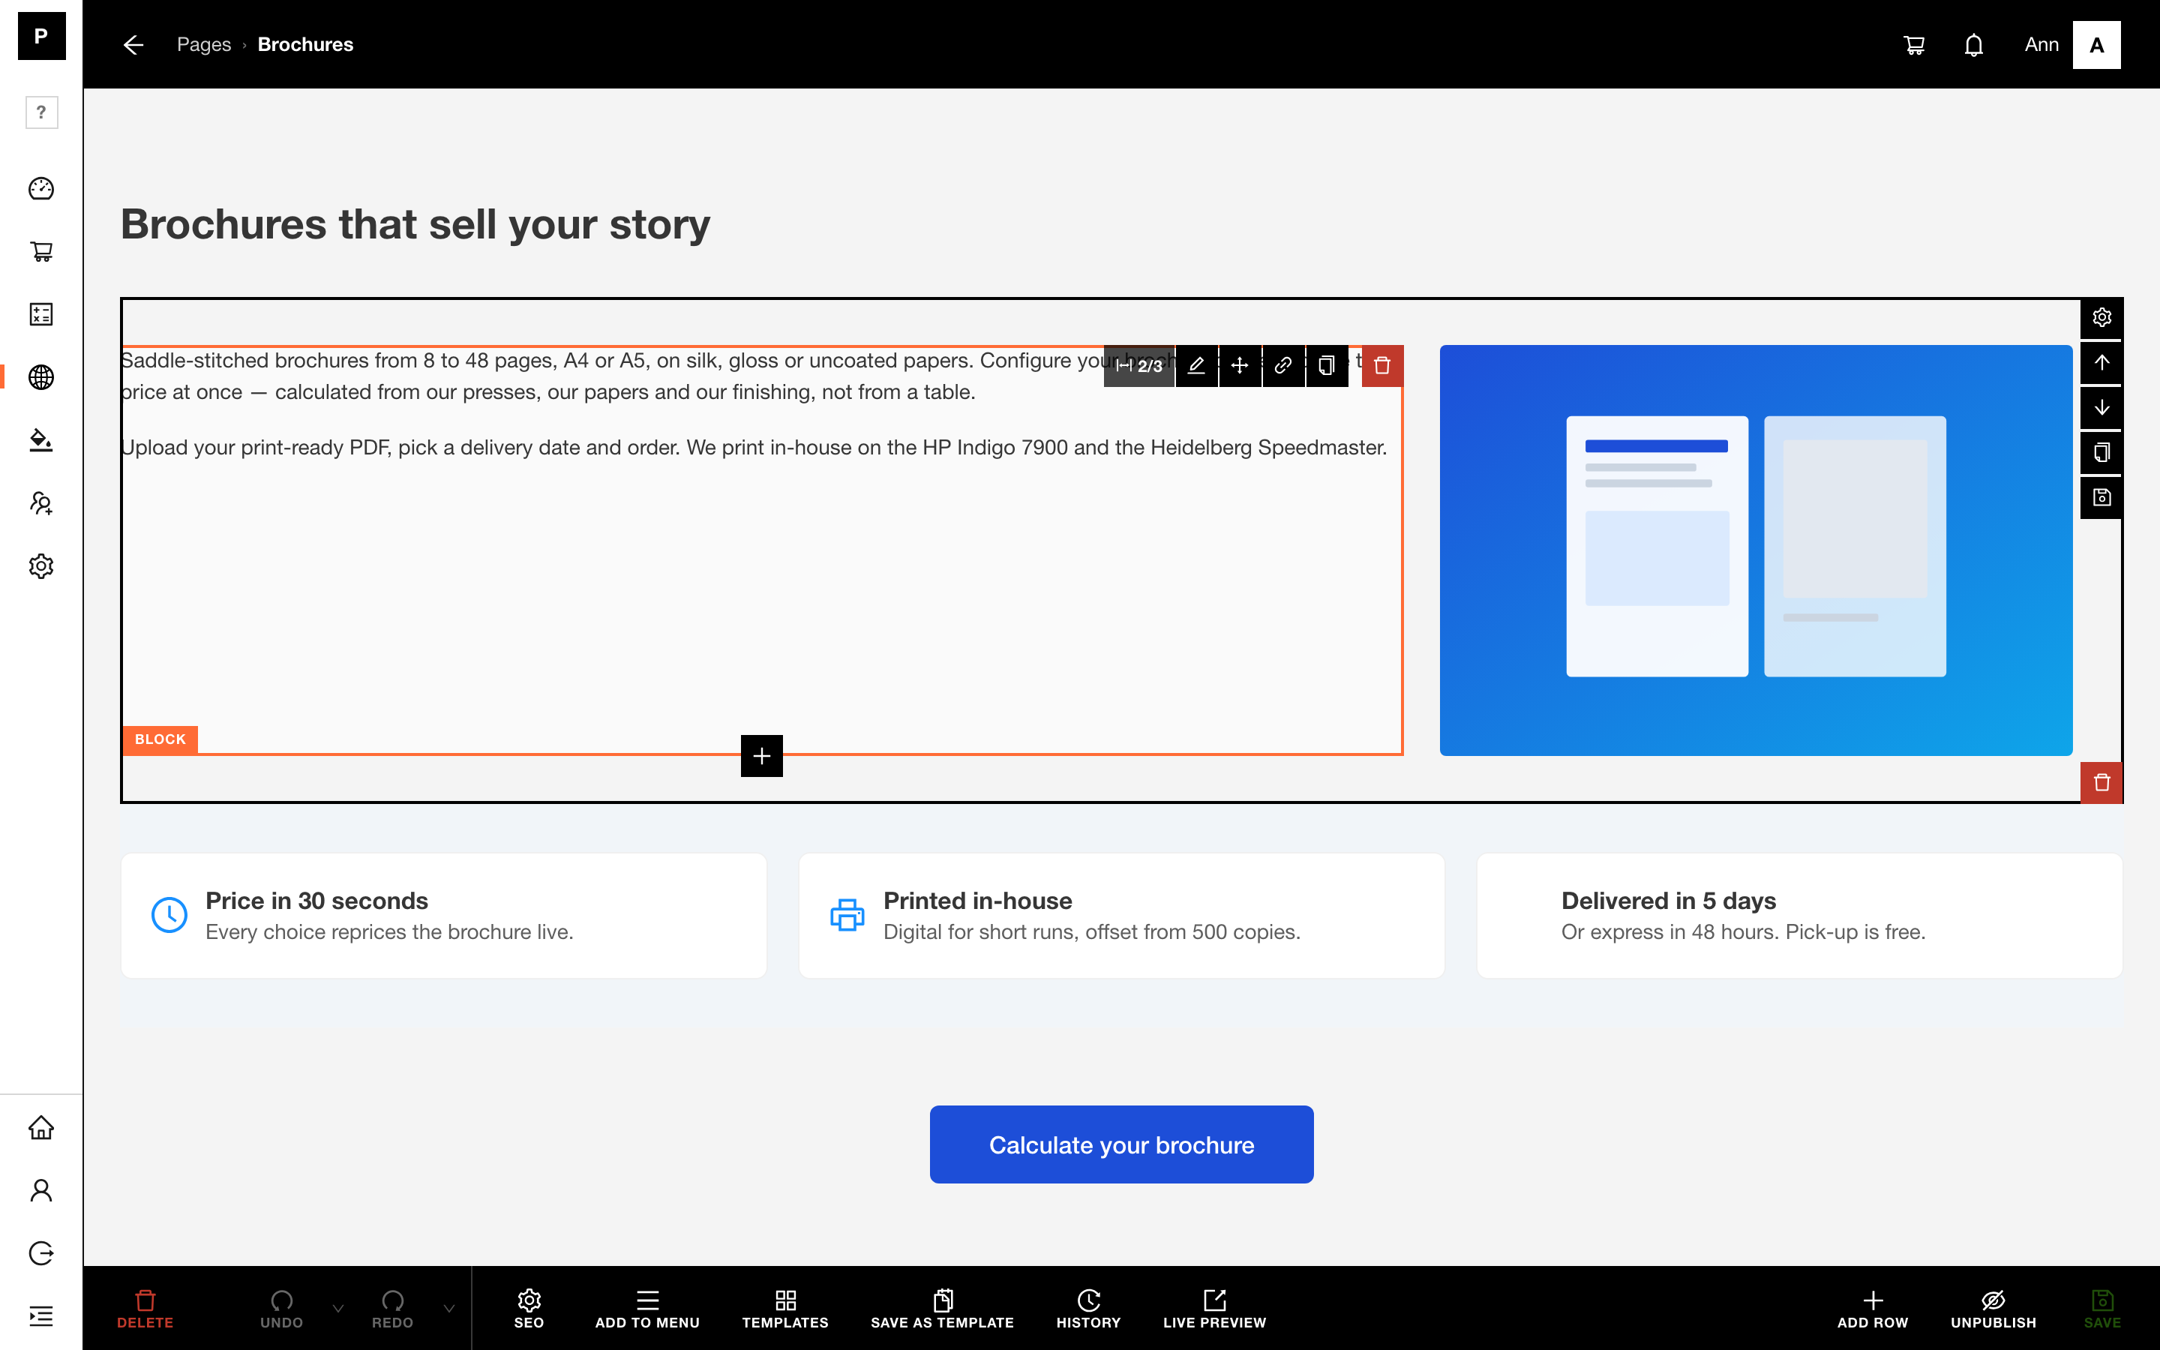This screenshot has height=1350, width=2160.
Task: Go to Pages breadcrumb
Action: pos(203,45)
